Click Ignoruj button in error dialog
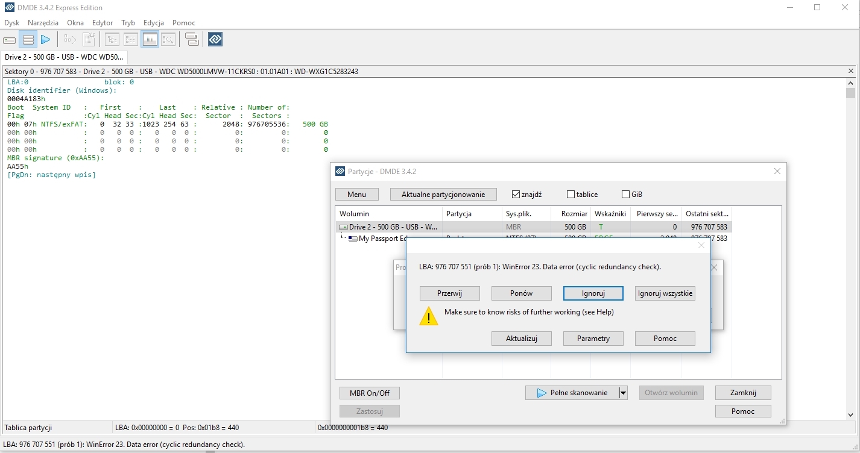Screen dimensions: 860x453 tap(593, 293)
